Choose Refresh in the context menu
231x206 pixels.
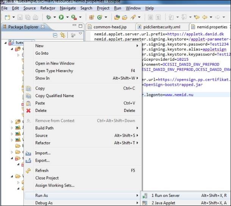pos(83,170)
